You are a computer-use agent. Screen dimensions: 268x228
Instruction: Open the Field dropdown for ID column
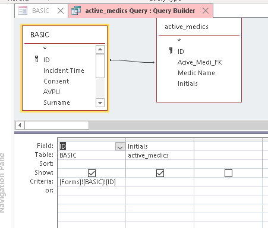(120, 146)
